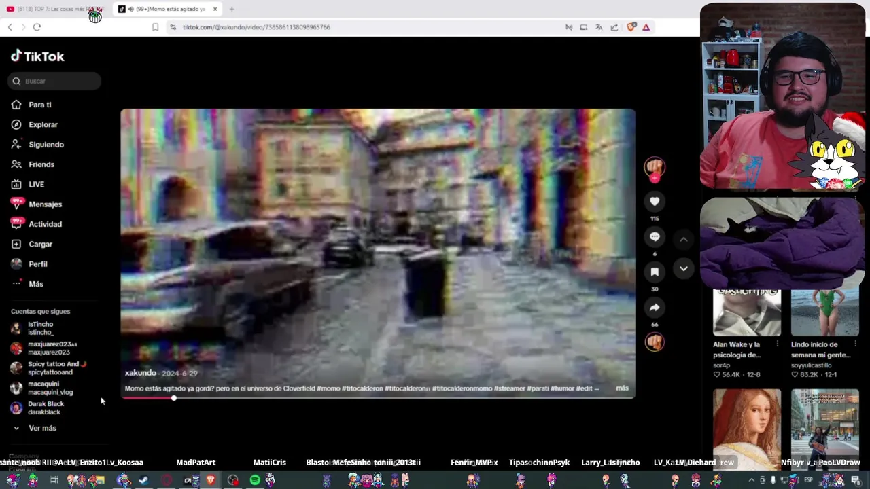The image size is (870, 489).
Task: Open a new browser tab
Action: [232, 9]
